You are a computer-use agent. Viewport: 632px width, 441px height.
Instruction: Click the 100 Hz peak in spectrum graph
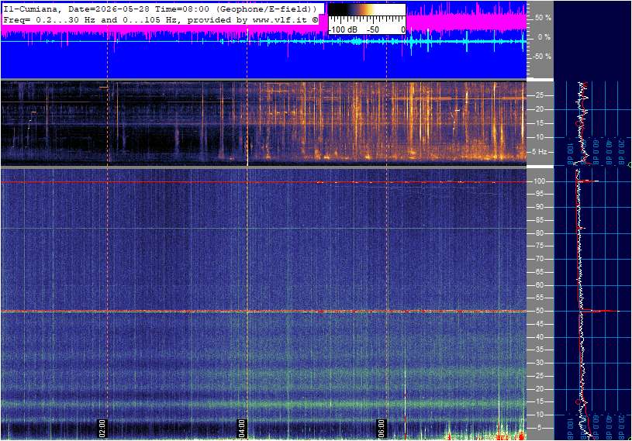589,181
